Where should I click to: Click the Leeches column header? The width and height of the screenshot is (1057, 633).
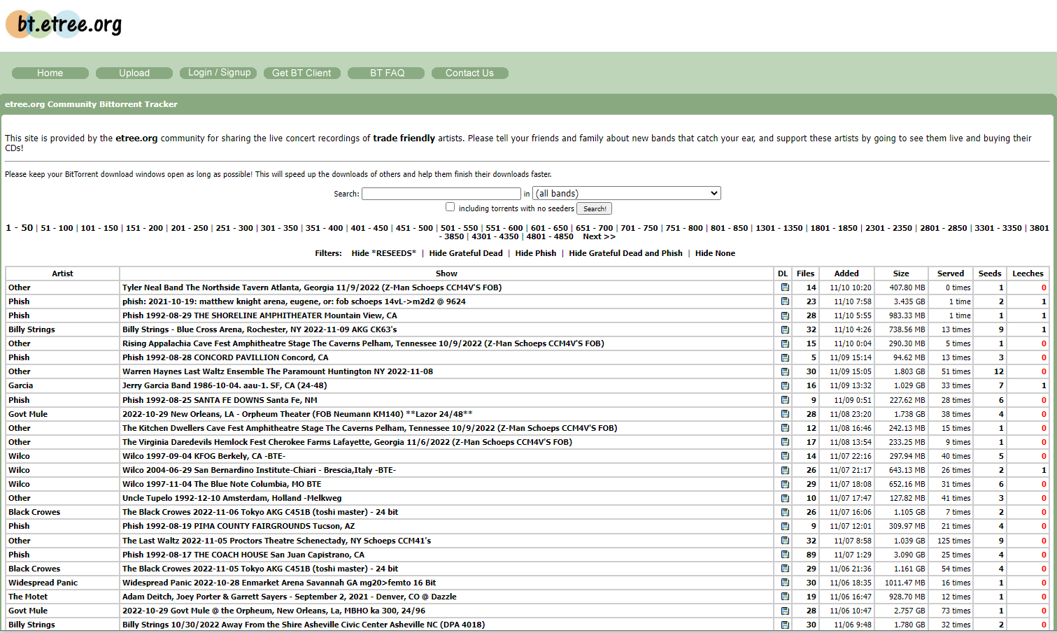coord(1028,273)
